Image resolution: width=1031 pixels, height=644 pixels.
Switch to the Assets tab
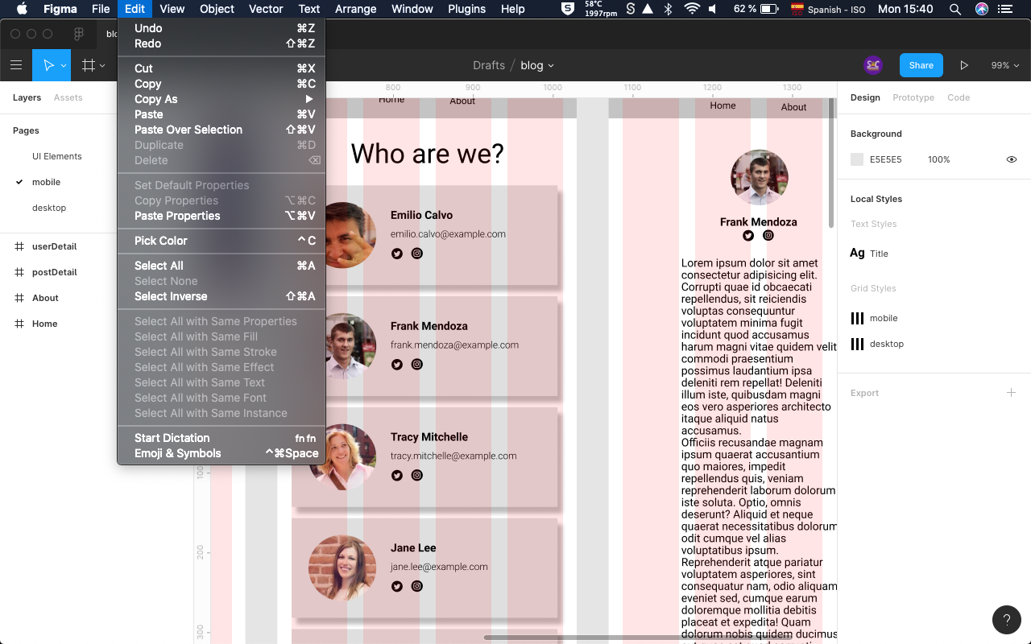click(68, 97)
